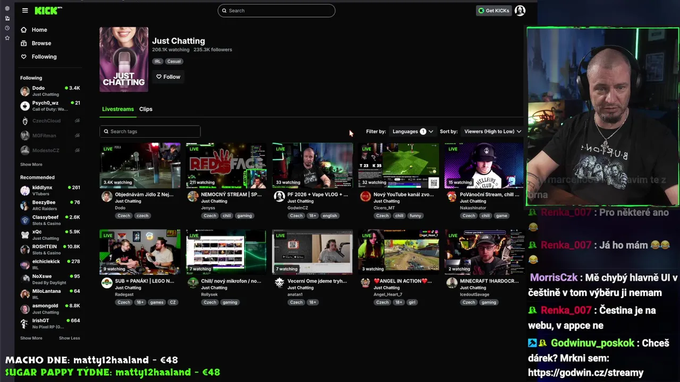Open the Viewers (High to Low) sort dropdown
Screen dimensions: 680x382
492,132
